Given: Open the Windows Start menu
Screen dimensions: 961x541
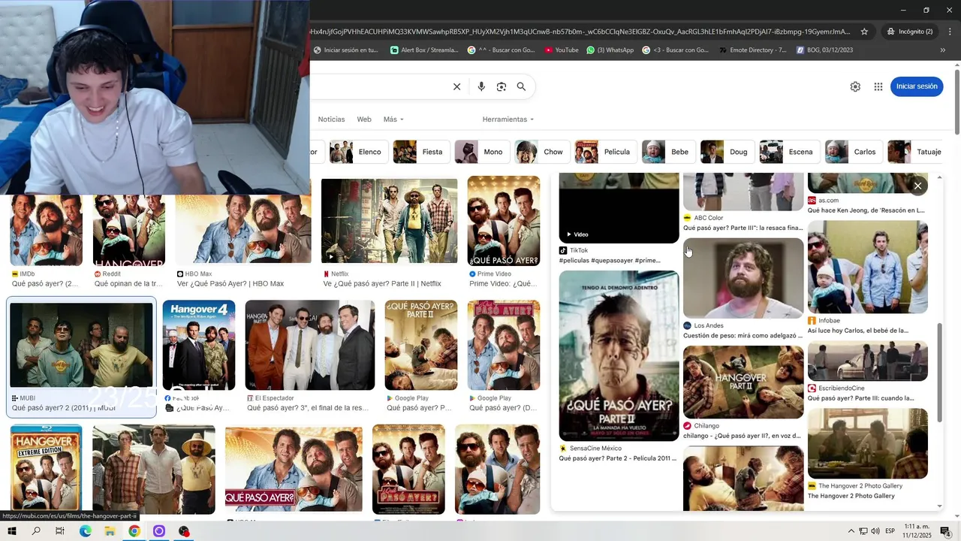Looking at the screenshot, I should (x=12, y=531).
